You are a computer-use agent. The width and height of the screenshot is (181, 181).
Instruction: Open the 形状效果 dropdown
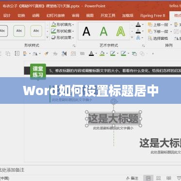(x=63, y=37)
